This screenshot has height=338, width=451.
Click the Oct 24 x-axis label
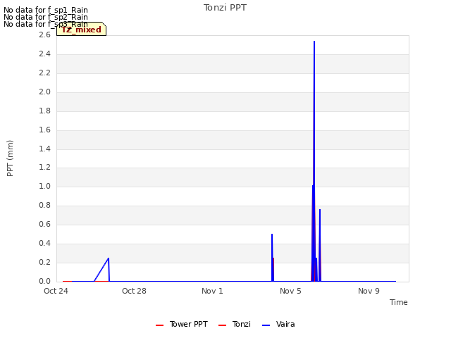56,291
